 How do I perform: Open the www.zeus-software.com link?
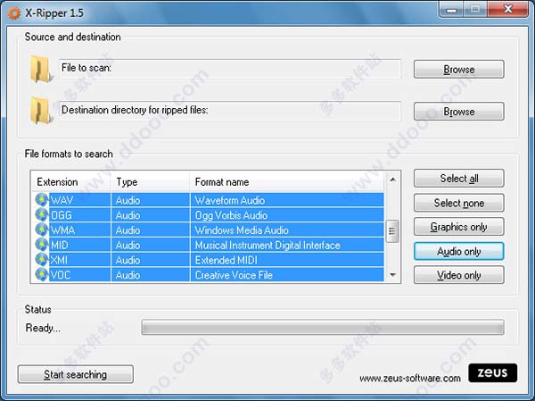pos(410,379)
